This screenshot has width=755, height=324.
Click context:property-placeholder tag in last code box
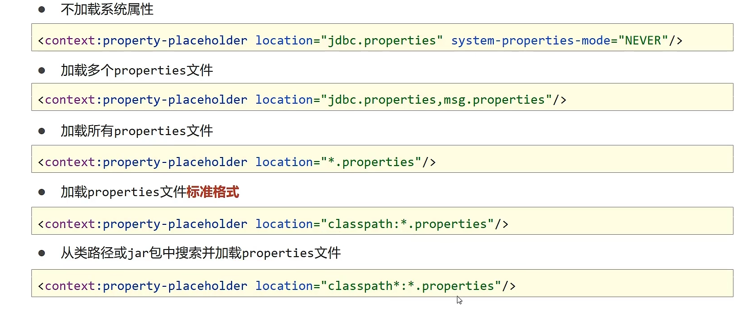coord(146,286)
